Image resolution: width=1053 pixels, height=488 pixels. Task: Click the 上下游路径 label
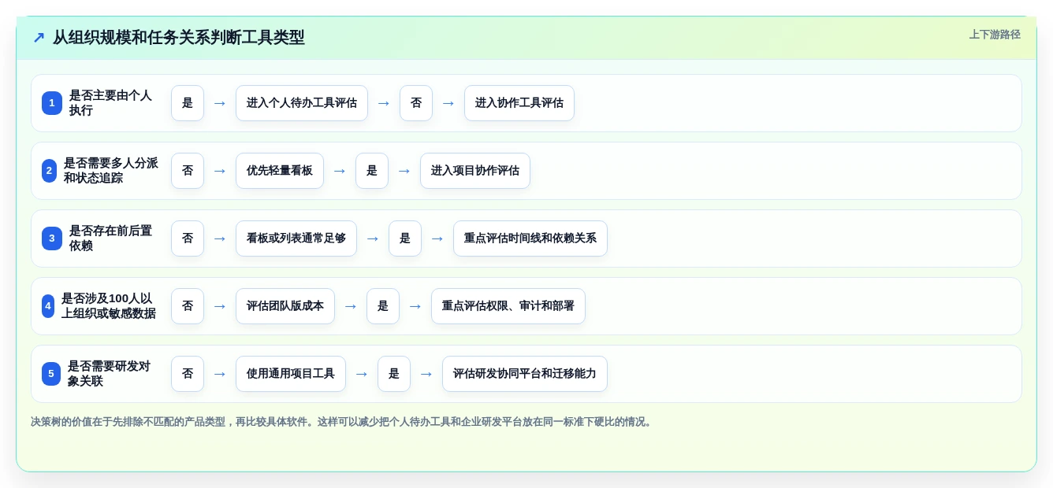click(995, 35)
